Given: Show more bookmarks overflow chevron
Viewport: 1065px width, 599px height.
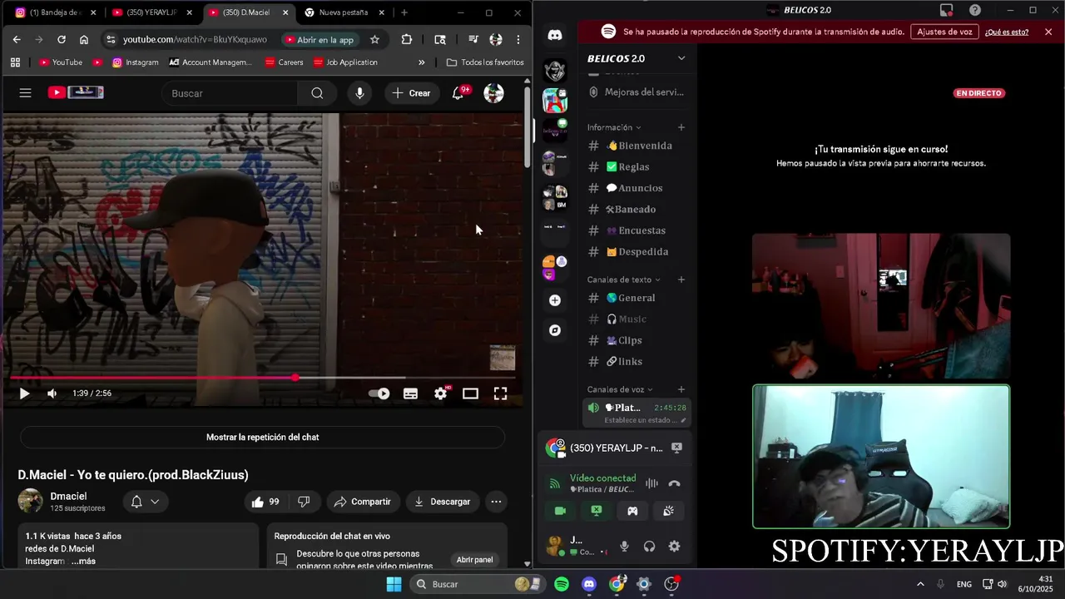Looking at the screenshot, I should 421,62.
